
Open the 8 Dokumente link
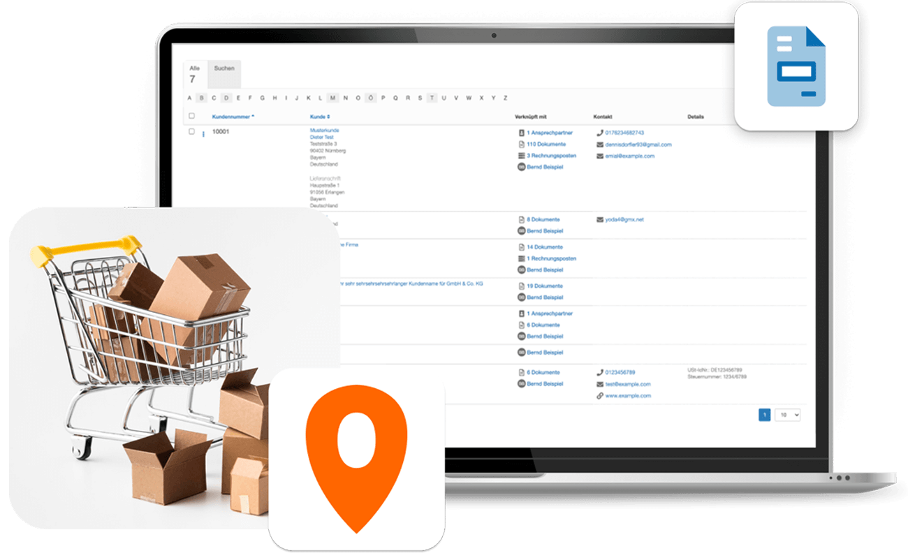(x=543, y=219)
